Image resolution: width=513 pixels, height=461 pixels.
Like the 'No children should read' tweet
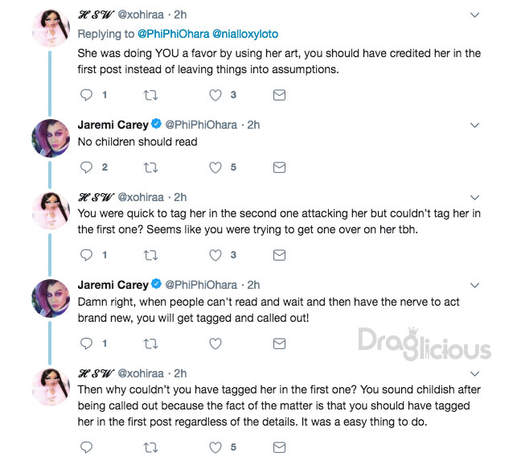pyautogui.click(x=215, y=167)
